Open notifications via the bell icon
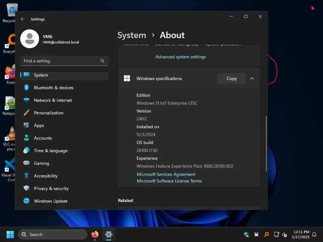Screen dimensions: 323x242 pos(314,234)
